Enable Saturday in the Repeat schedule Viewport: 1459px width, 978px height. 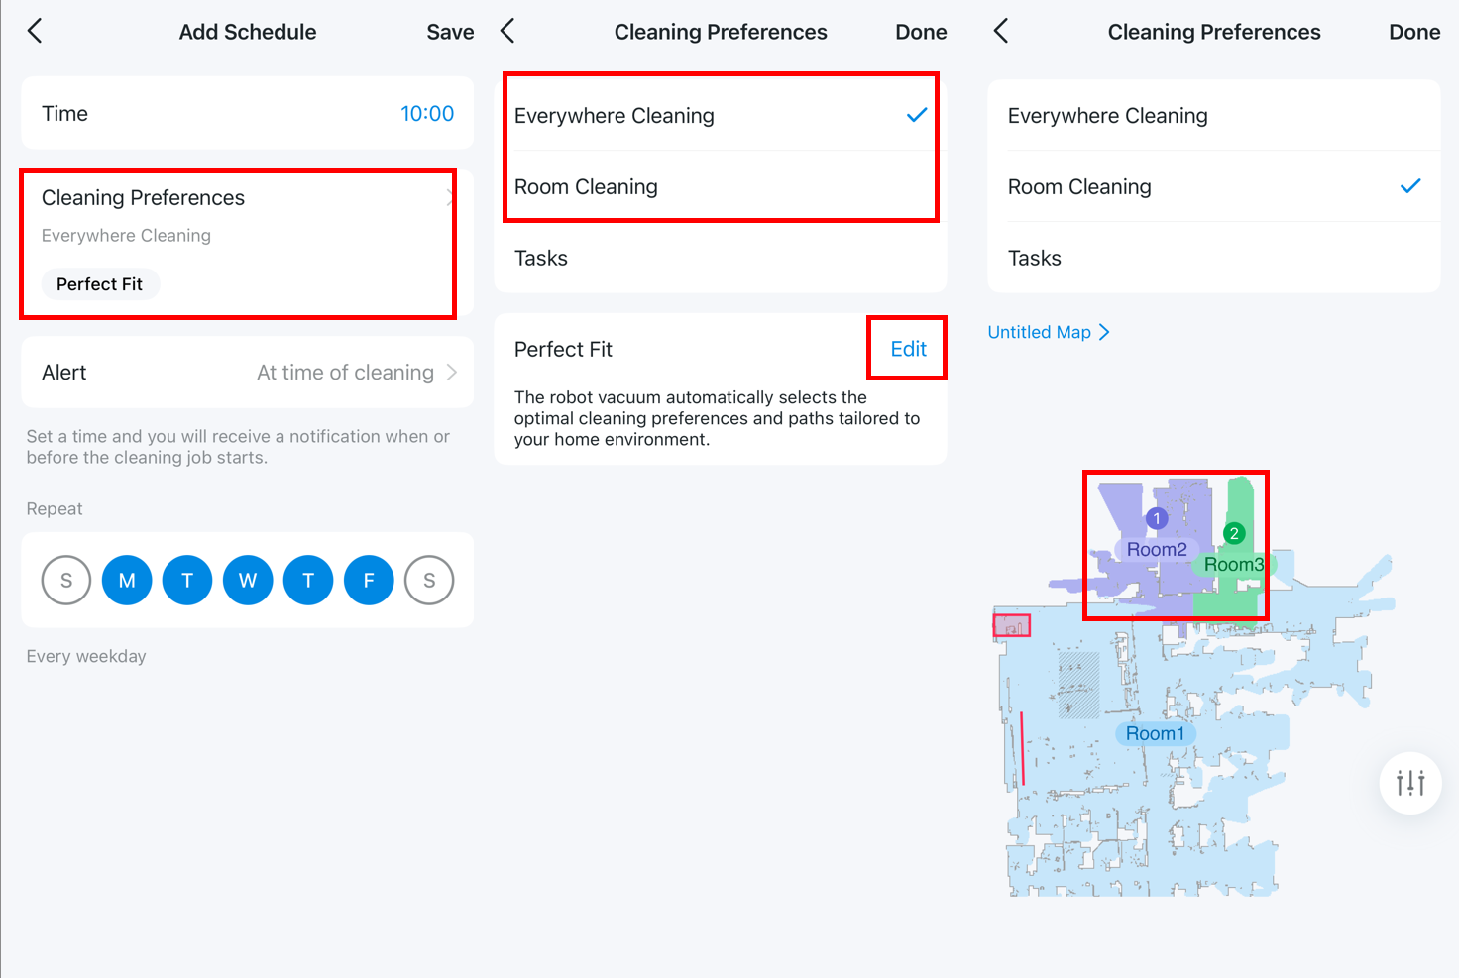[x=429, y=580]
